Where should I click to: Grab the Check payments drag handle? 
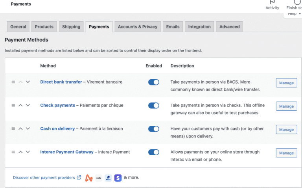click(x=13, y=105)
